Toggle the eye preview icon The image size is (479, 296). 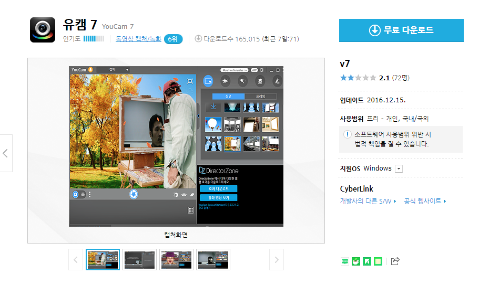point(184,195)
